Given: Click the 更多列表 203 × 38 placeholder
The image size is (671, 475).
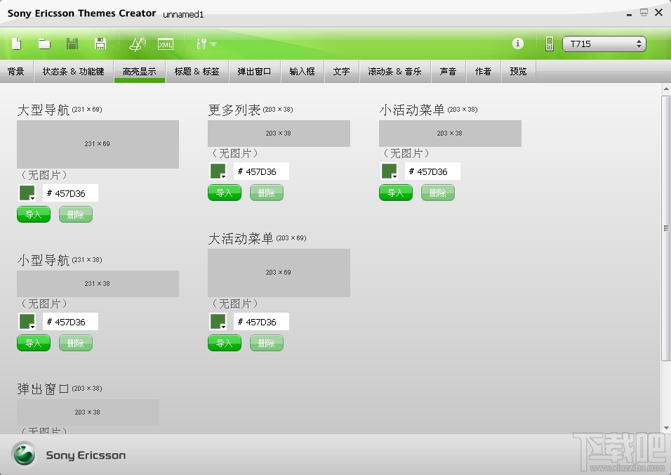Looking at the screenshot, I should coord(279,134).
